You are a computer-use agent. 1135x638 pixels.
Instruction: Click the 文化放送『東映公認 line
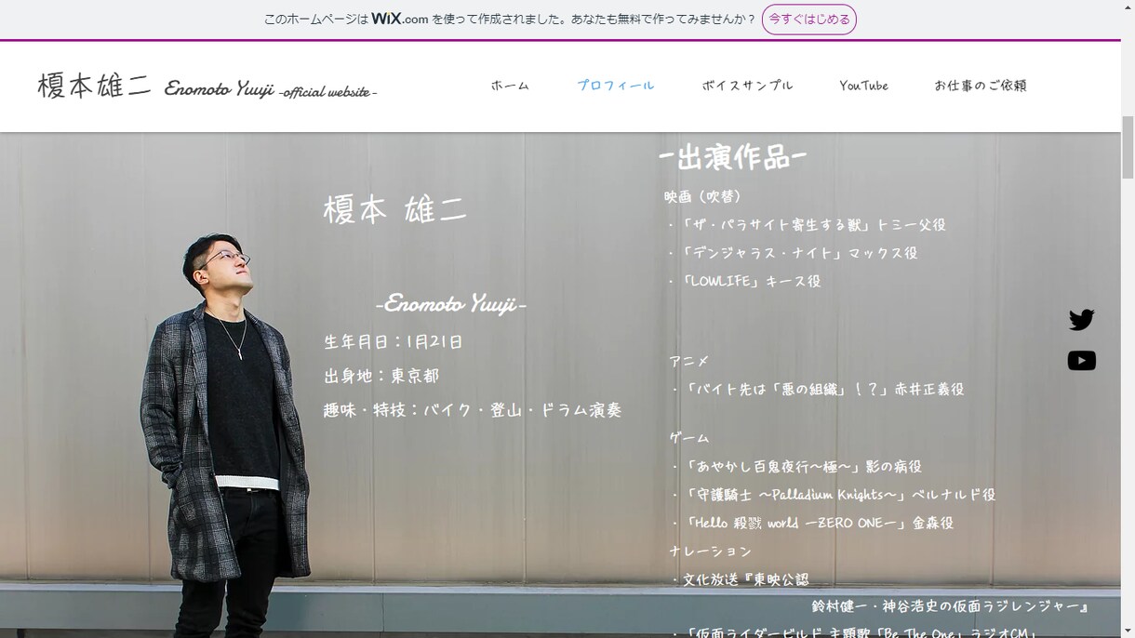coord(741,579)
